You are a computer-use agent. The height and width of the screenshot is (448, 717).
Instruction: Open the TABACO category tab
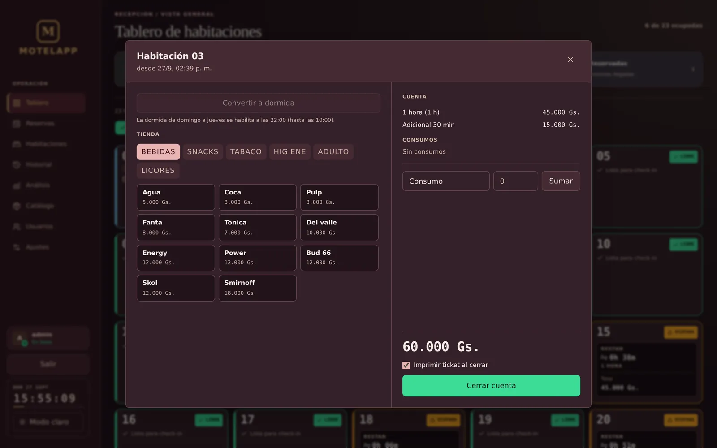(x=246, y=152)
